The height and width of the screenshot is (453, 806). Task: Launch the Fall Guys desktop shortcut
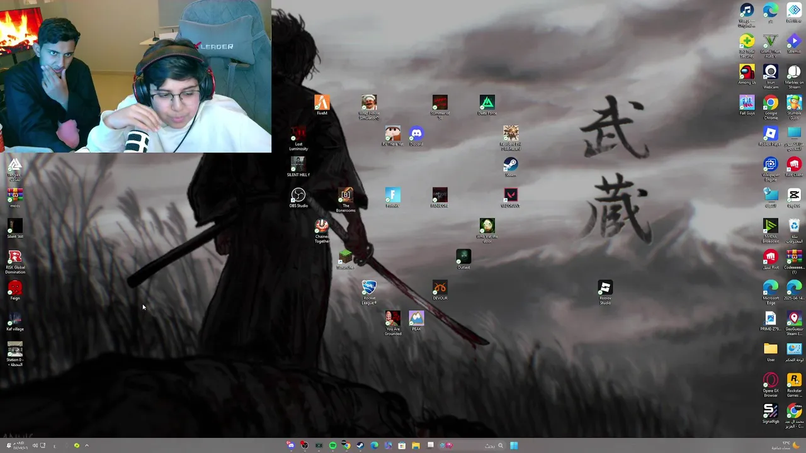[x=747, y=104]
